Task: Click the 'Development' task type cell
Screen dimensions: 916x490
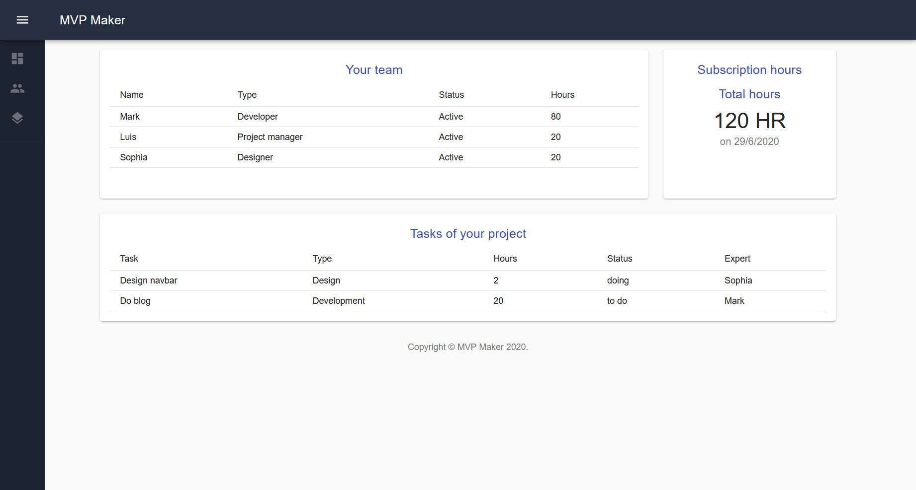Action: point(339,301)
